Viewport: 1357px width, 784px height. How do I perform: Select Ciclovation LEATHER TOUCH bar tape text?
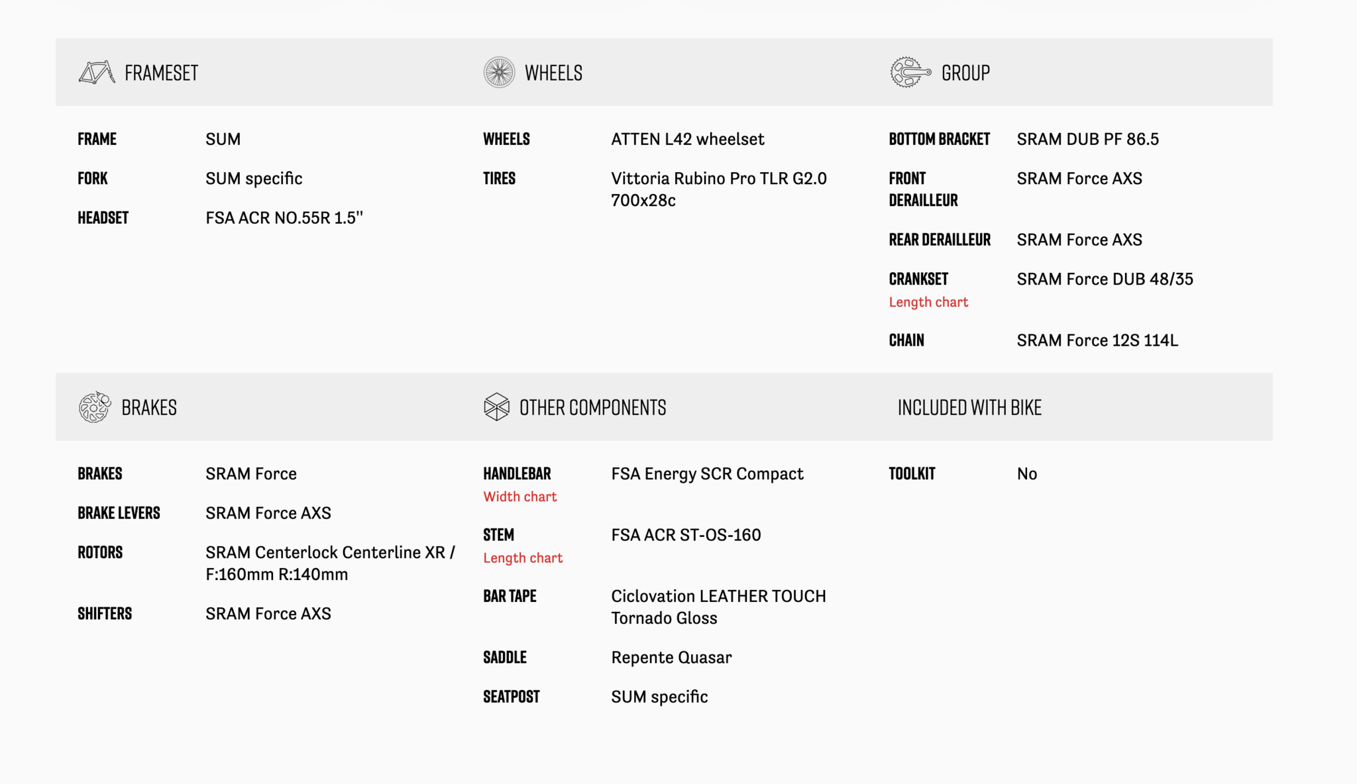coord(718,607)
